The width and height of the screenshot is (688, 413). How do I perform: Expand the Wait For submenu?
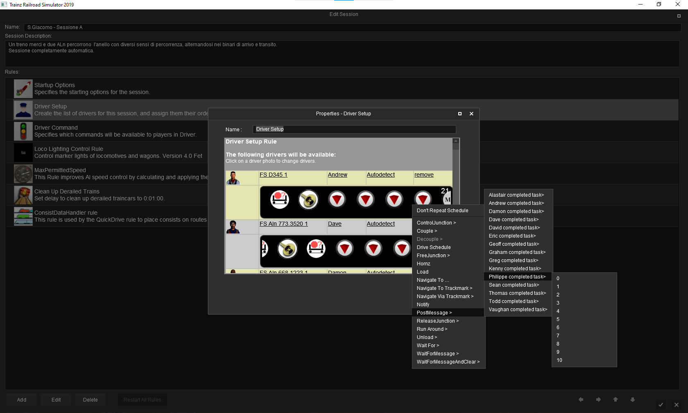428,346
